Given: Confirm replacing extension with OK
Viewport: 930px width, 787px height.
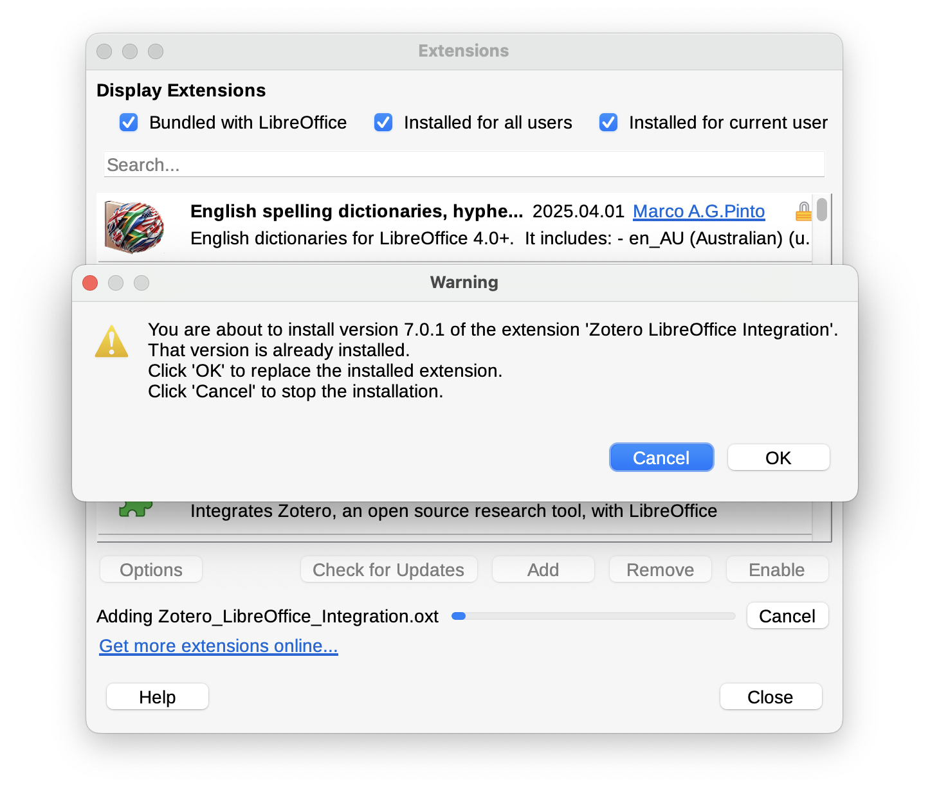Looking at the screenshot, I should click(x=778, y=457).
